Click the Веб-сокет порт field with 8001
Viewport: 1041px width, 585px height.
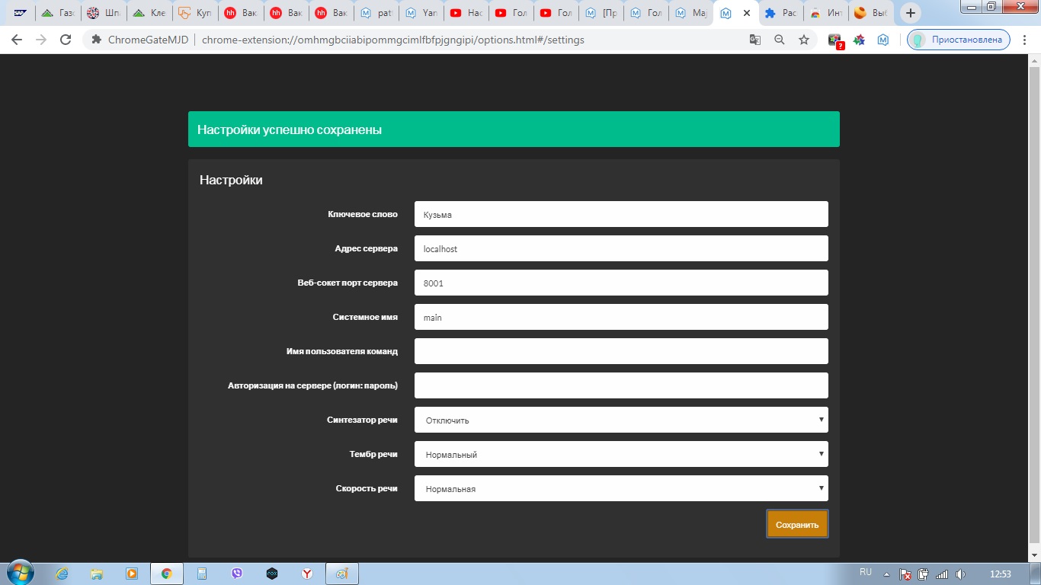(x=621, y=283)
